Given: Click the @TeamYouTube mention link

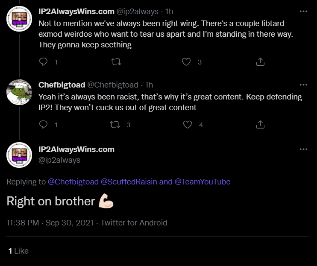Looking at the screenshot, I should [x=203, y=182].
